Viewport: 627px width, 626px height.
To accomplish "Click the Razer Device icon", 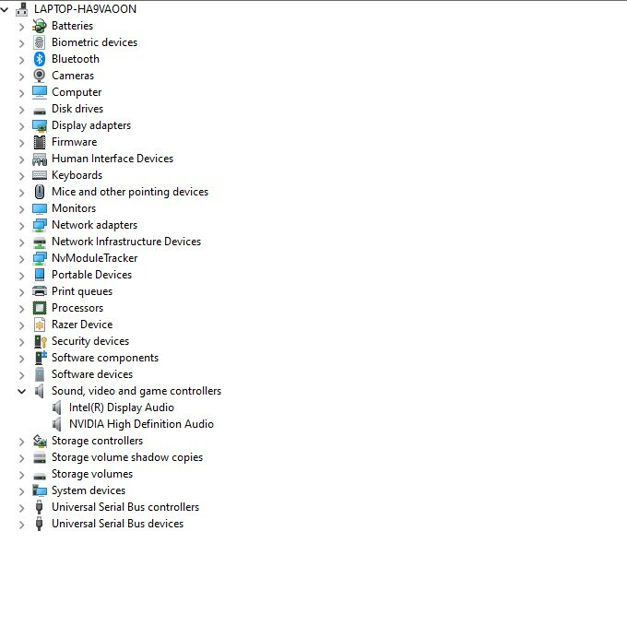I will click(x=39, y=325).
